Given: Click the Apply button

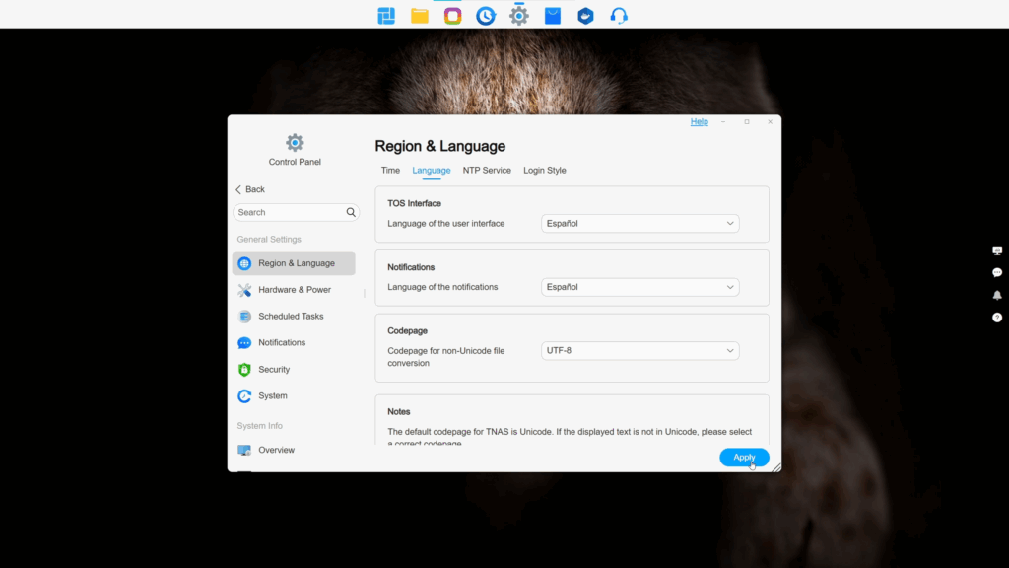Looking at the screenshot, I should (x=744, y=458).
